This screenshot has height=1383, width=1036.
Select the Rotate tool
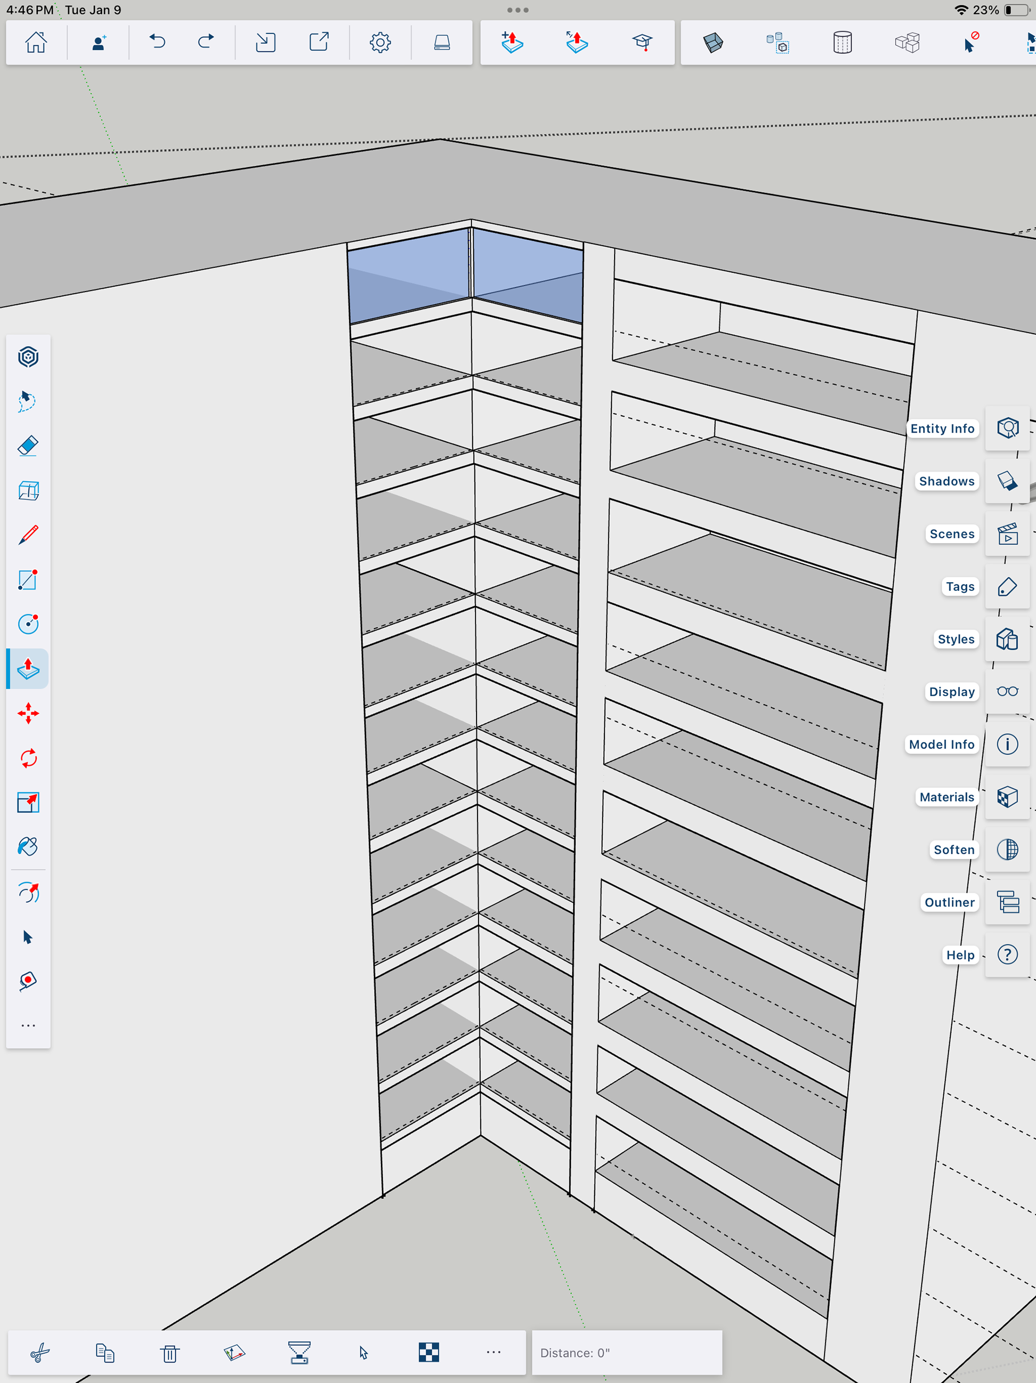coord(28,758)
